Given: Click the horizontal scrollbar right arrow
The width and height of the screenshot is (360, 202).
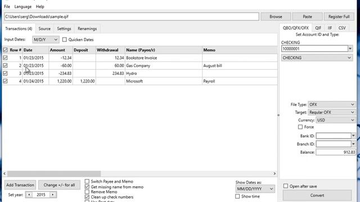Looking at the screenshot, I should click(x=274, y=173).
